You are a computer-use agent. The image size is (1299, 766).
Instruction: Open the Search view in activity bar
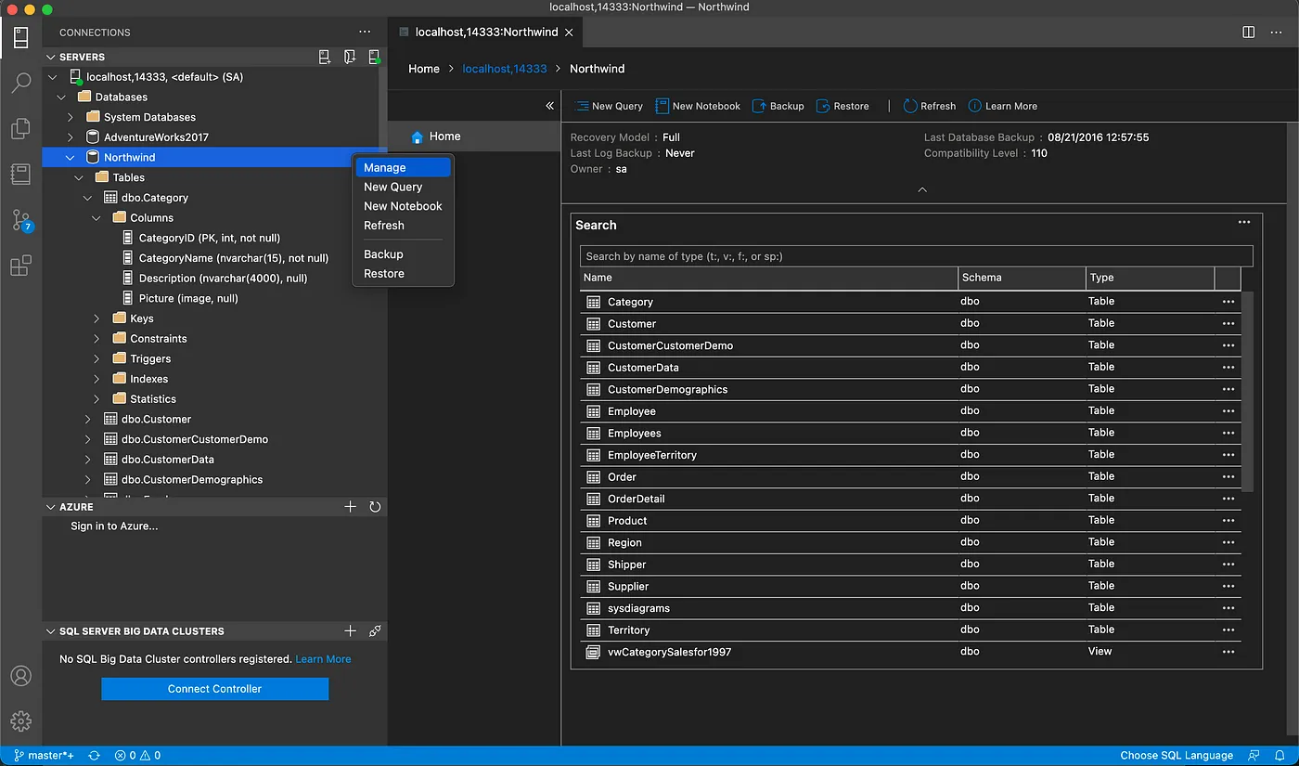20,84
